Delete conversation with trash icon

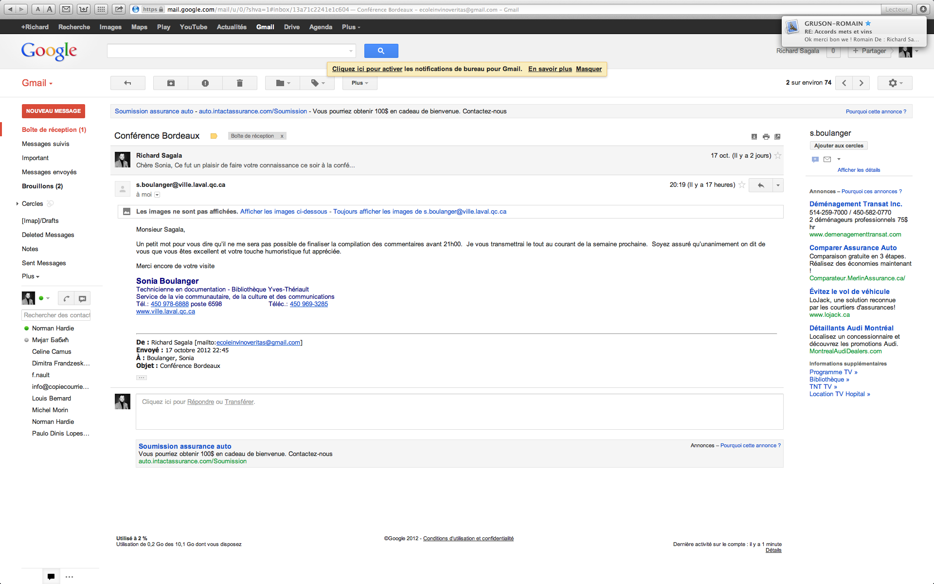(239, 83)
